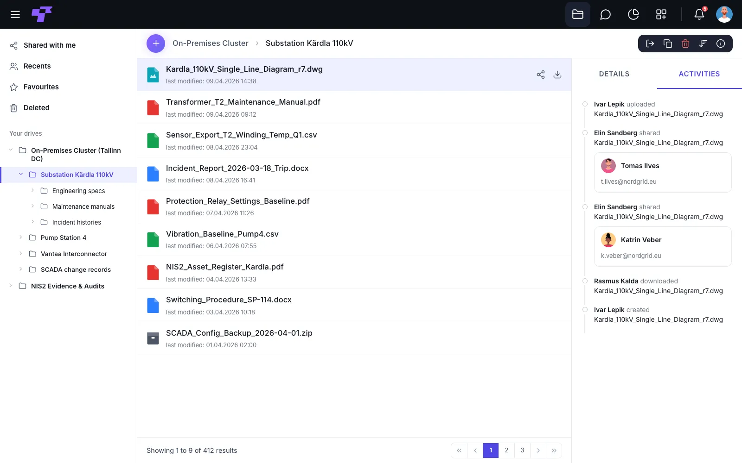742x463 pixels.
Task: Click the Sensor Export CSV file icon
Action: (x=153, y=141)
